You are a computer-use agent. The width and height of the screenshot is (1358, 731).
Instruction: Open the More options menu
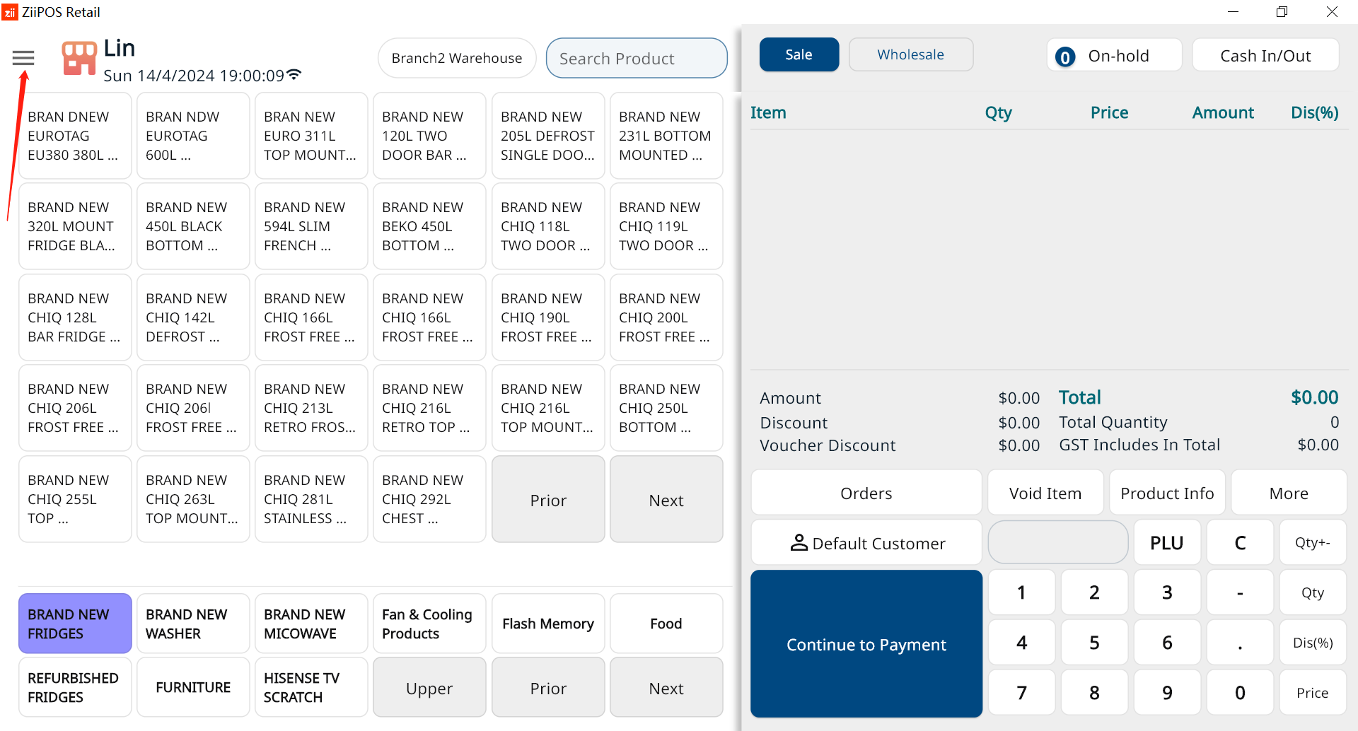pyautogui.click(x=1289, y=493)
